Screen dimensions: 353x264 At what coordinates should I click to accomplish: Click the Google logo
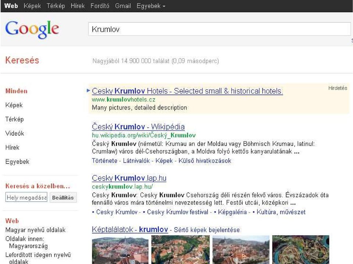(32, 29)
